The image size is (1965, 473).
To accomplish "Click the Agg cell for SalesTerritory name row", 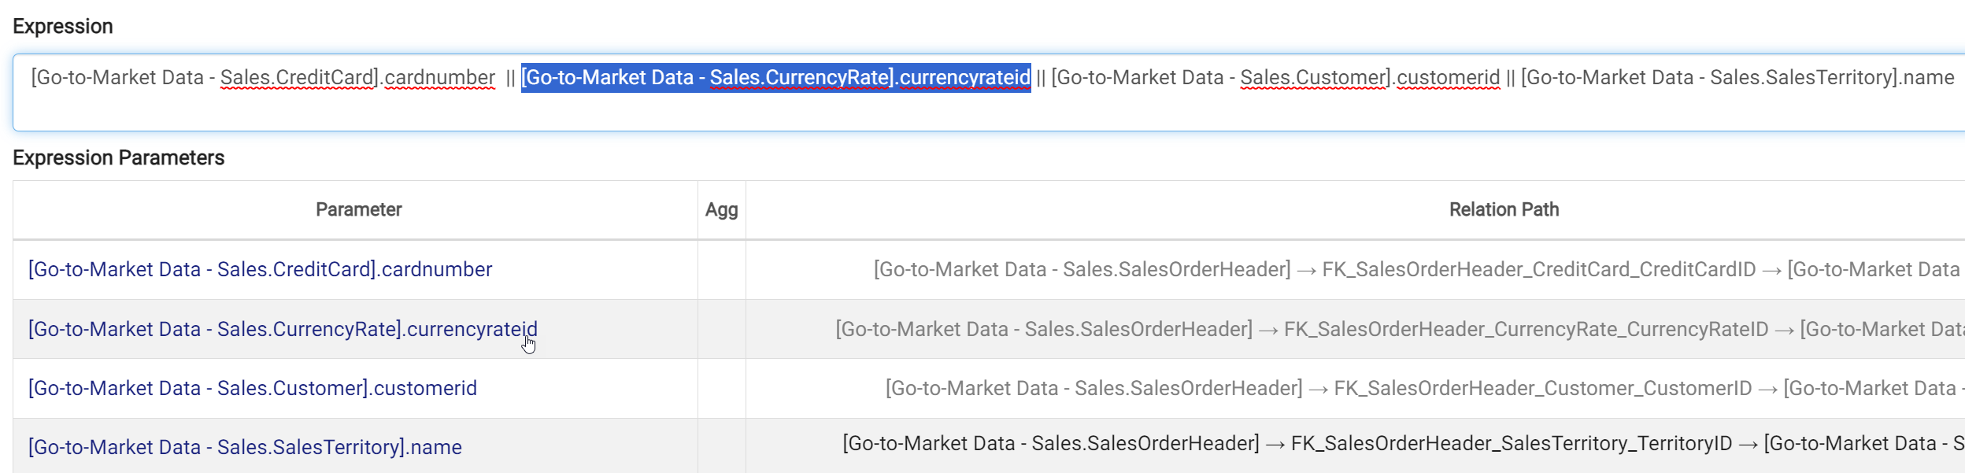I will click(721, 446).
